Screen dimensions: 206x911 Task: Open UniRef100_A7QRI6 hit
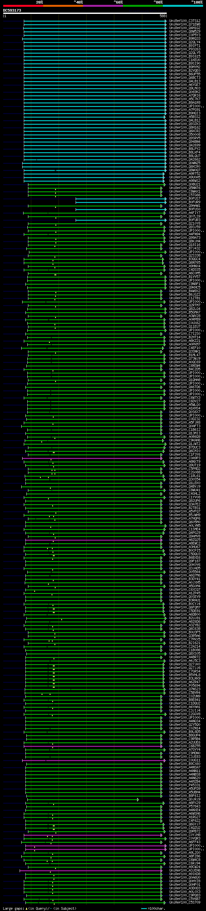point(185,95)
